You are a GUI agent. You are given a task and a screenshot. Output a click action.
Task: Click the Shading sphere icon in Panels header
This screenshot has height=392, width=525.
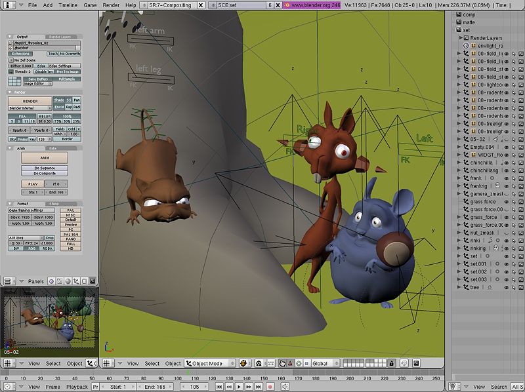(68, 281)
